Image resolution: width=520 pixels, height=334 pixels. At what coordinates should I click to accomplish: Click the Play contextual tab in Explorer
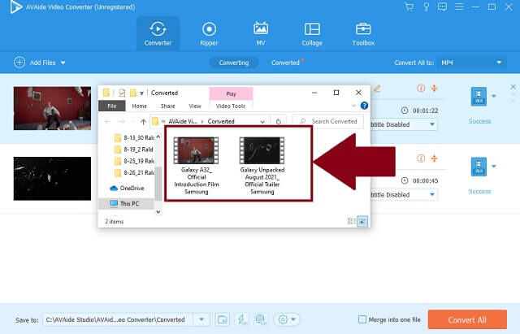click(231, 93)
